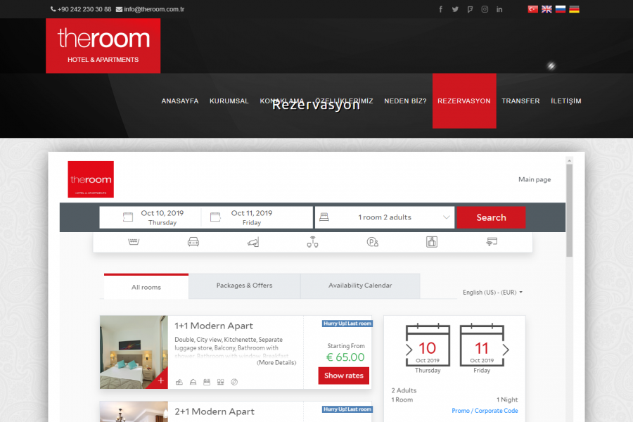Show rates for 1+1 Modern Apart
This screenshot has width=633, height=422.
pyautogui.click(x=343, y=376)
